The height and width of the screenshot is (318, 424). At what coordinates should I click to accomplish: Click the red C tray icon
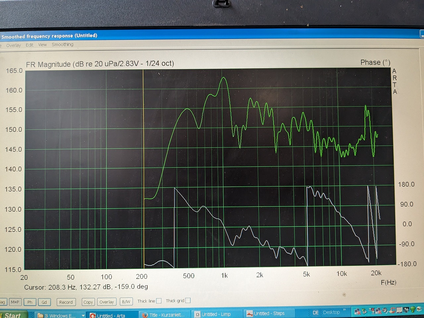392,310
